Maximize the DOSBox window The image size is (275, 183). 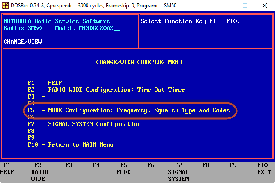(245, 6)
